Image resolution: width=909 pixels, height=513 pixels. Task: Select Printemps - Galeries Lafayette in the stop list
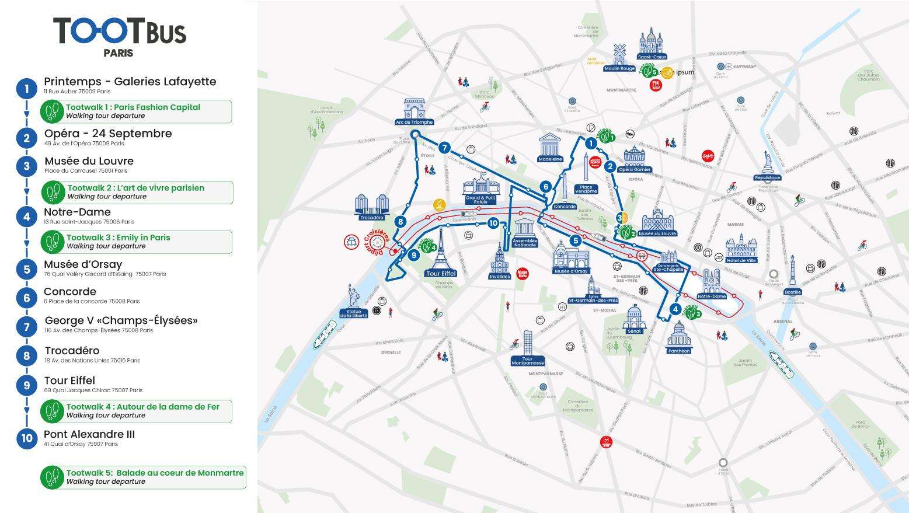pyautogui.click(x=130, y=82)
